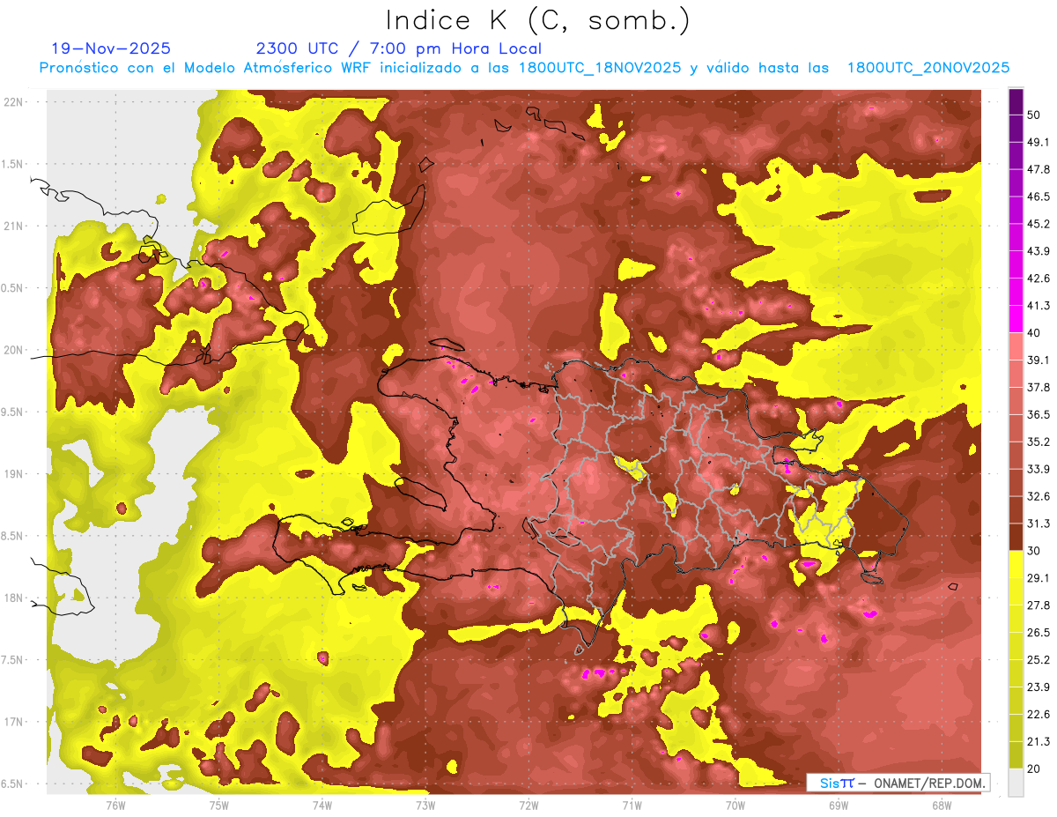Click the title "Indice K (C, somb.)"

coord(537,21)
